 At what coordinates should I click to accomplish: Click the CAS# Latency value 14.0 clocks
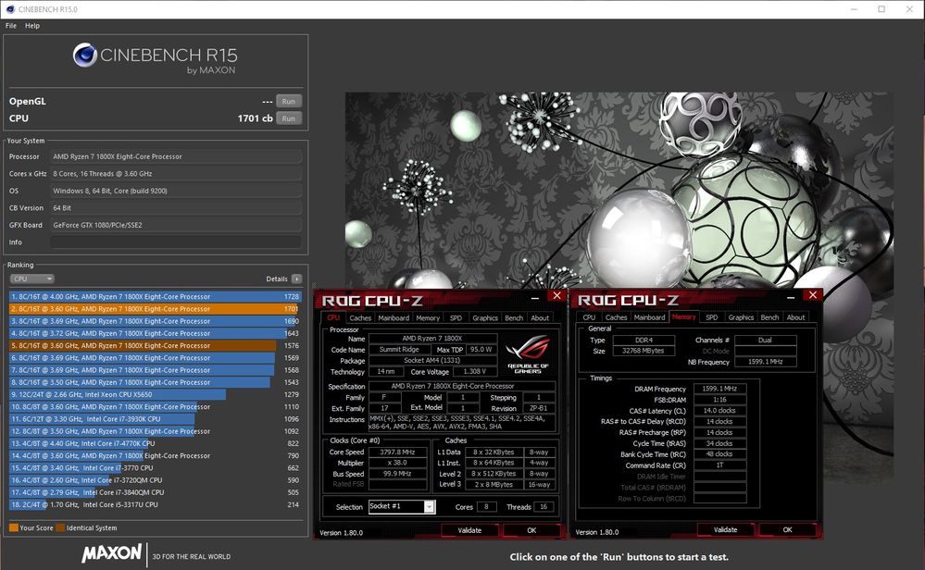719,411
